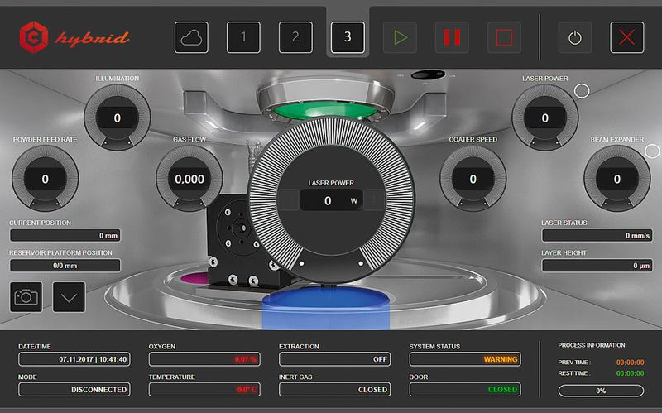Click the REST TIME value
This screenshot has height=413, width=662.
click(x=630, y=373)
